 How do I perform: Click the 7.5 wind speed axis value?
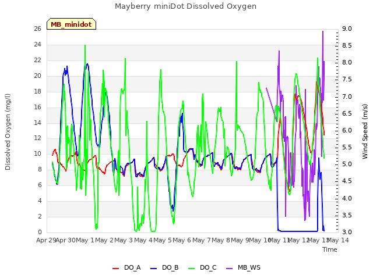(x=347, y=80)
